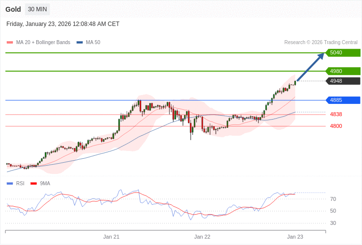Screen dimensions: 362x245
Task: Click the green 4980 resistance tag
Action: (x=343, y=71)
